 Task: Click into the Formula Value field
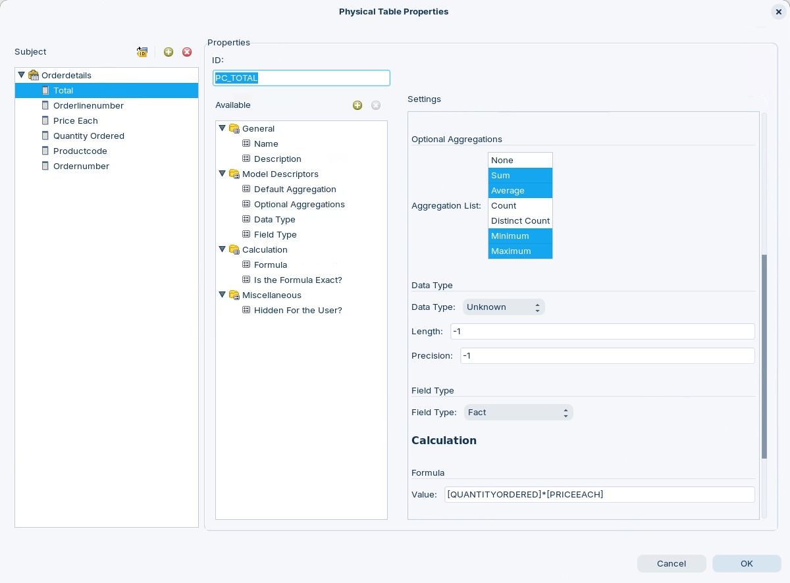(x=599, y=495)
